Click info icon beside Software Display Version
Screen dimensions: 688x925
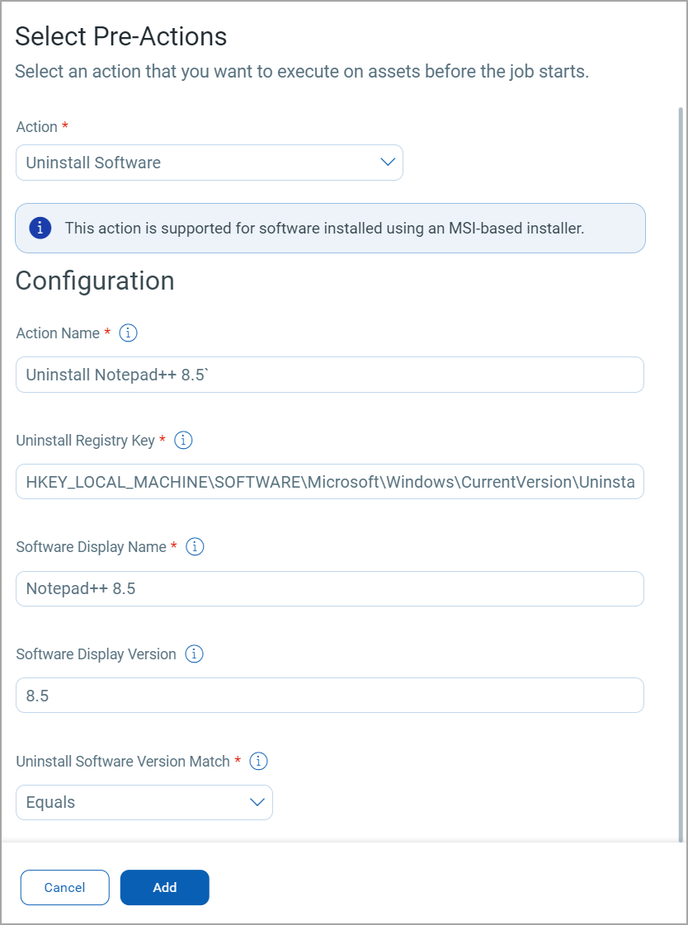point(194,654)
